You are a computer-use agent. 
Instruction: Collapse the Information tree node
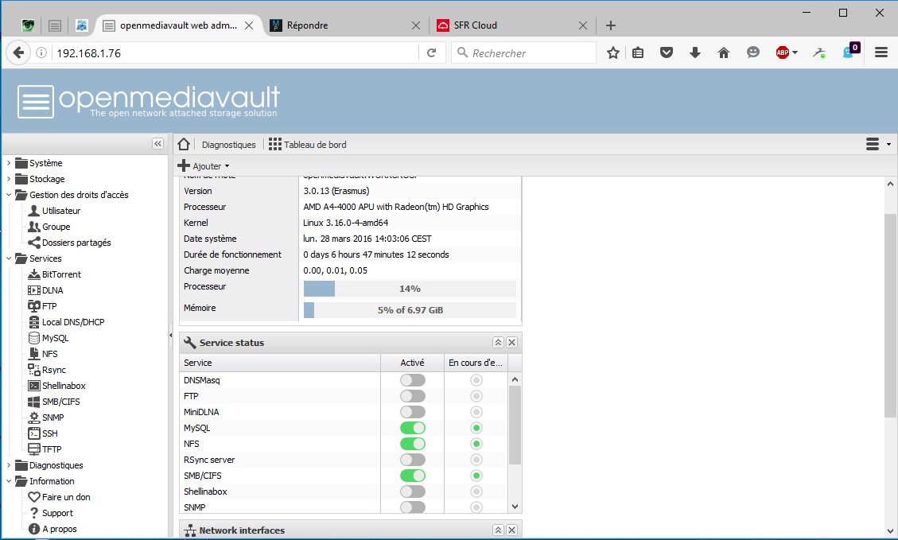9,481
